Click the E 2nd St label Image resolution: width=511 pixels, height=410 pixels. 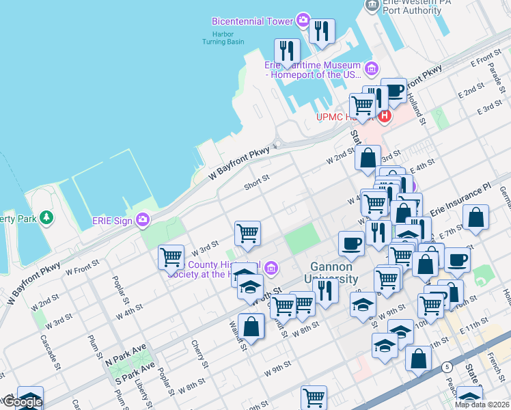tap(471, 90)
